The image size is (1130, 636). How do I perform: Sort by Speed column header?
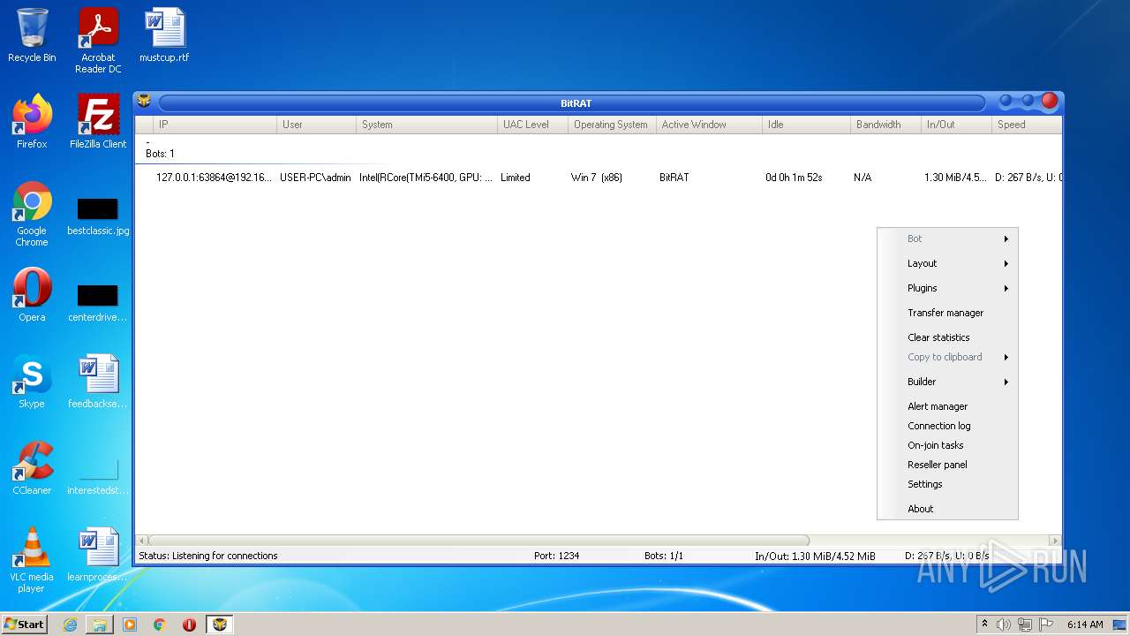point(1027,125)
